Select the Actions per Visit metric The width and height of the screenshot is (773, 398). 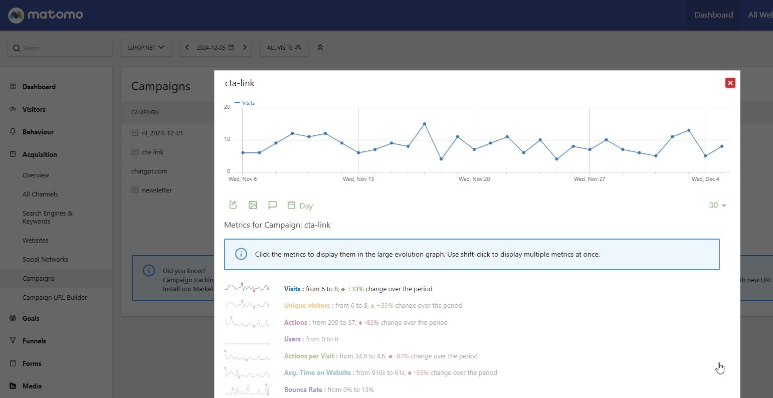309,356
